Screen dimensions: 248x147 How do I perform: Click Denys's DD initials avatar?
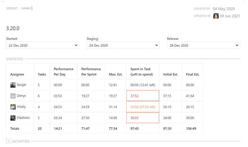[x=13, y=96]
